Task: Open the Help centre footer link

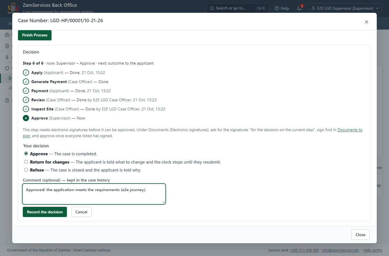Action: (x=373, y=250)
